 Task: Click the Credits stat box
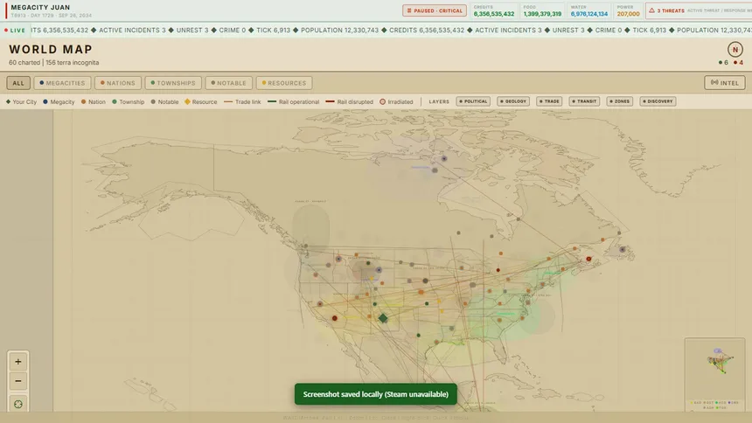coord(493,10)
